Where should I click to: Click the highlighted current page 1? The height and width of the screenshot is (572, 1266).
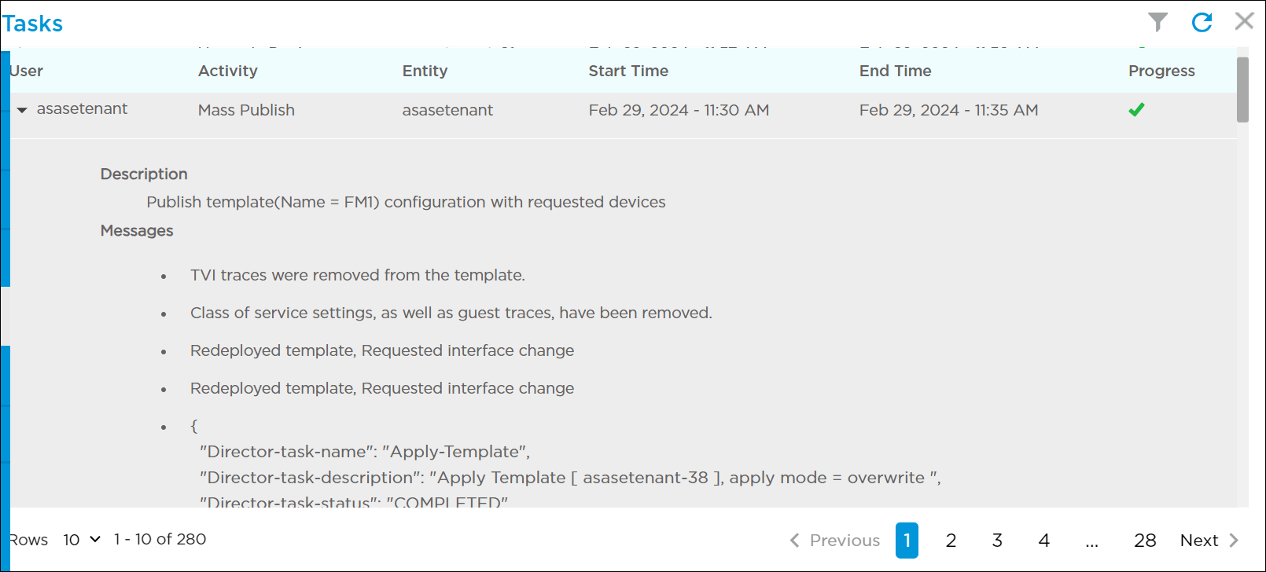pyautogui.click(x=907, y=541)
